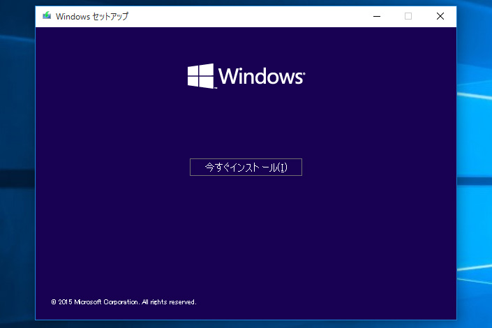Click the disabled maximize button
Viewport: 492px width, 328px height.
pyautogui.click(x=408, y=16)
